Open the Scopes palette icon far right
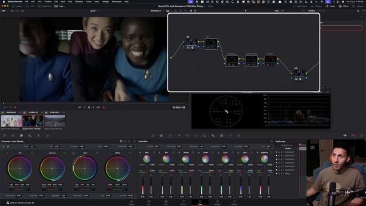Image resolution: width=366 pixels, height=206 pixels. click(x=353, y=136)
